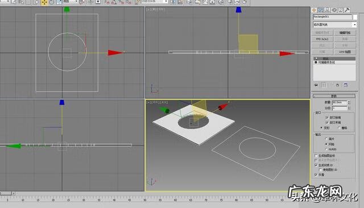The width and height of the screenshot is (364, 208).
Task: Switch to the Utilities hammer tab
Action: click(347, 10)
